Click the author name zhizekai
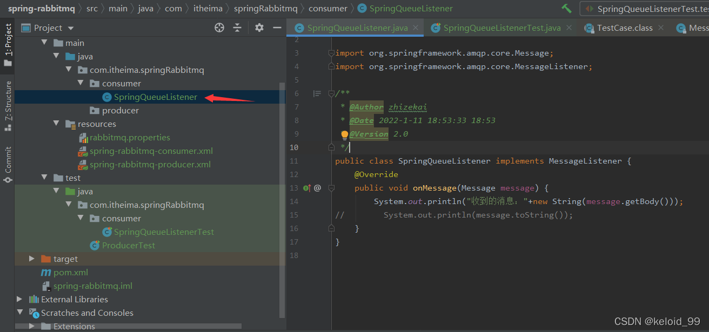 click(x=407, y=107)
